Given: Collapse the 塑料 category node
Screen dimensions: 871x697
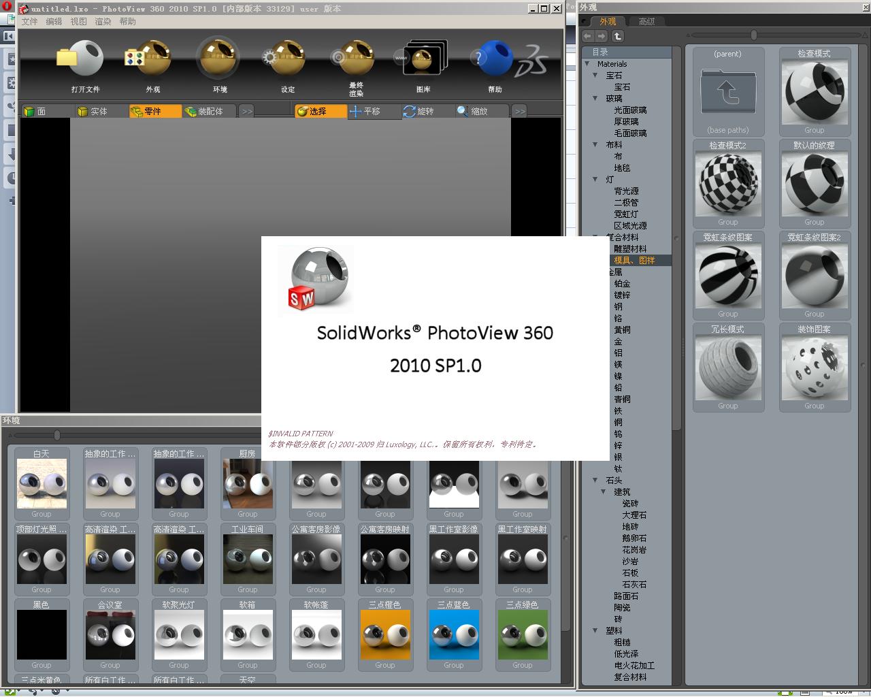Looking at the screenshot, I should tap(595, 631).
